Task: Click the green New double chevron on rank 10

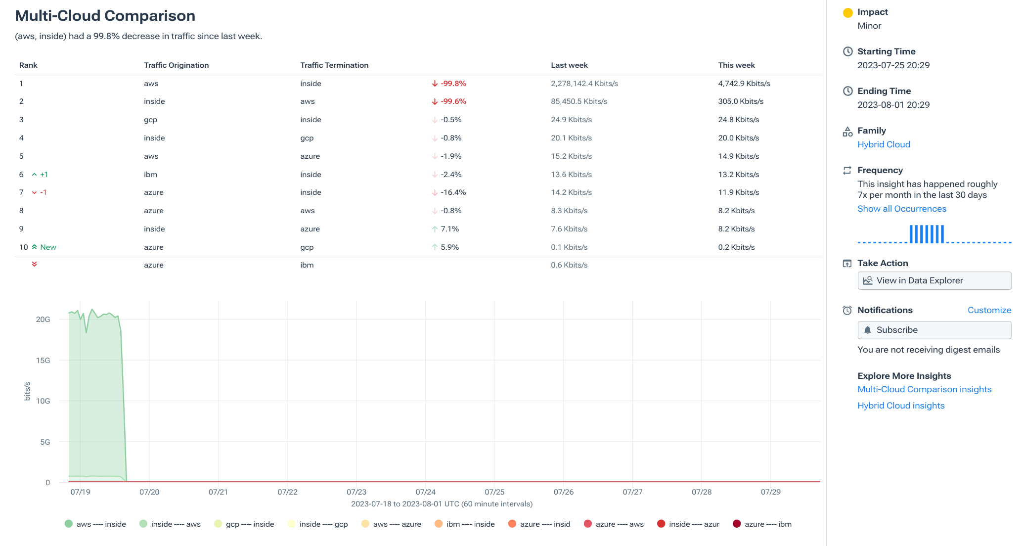Action: tap(35, 247)
